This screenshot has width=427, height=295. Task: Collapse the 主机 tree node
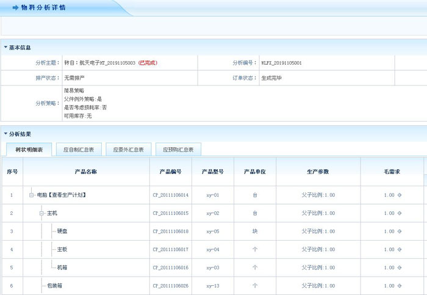[x=41, y=213]
